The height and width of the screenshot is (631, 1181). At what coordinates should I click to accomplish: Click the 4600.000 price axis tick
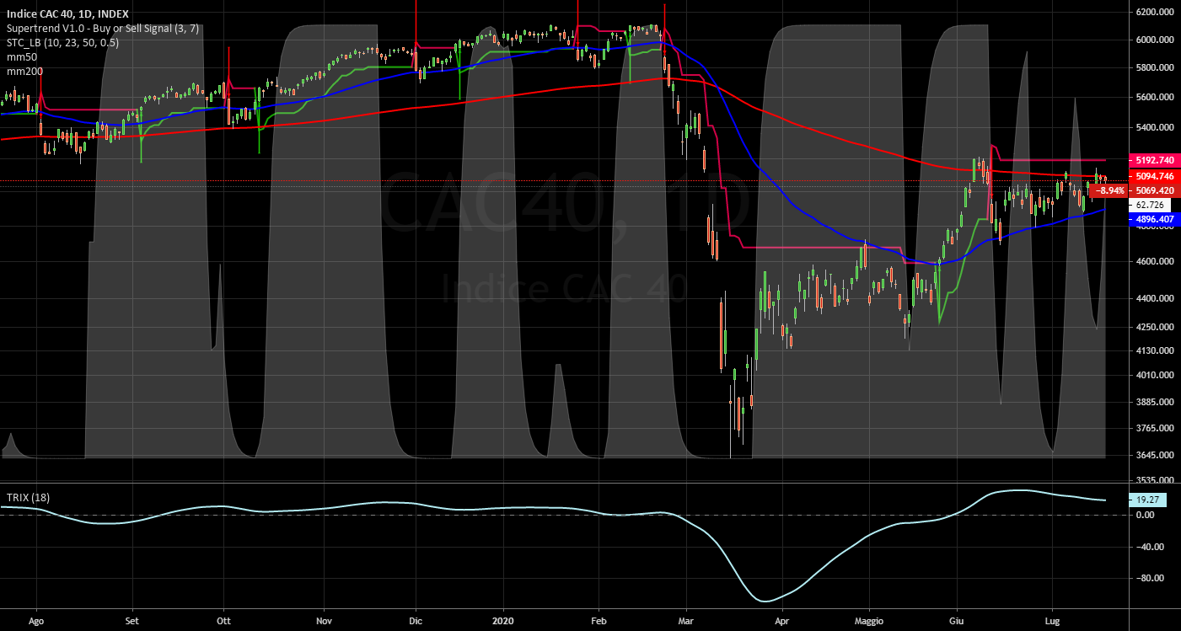pos(1156,262)
